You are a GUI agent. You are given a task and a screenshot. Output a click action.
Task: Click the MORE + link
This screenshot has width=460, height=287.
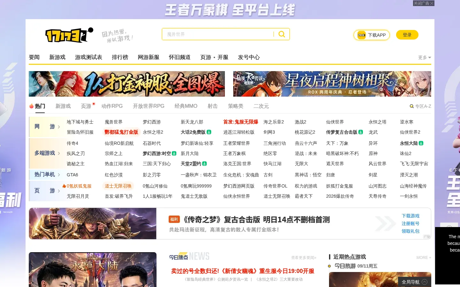coord(424,258)
